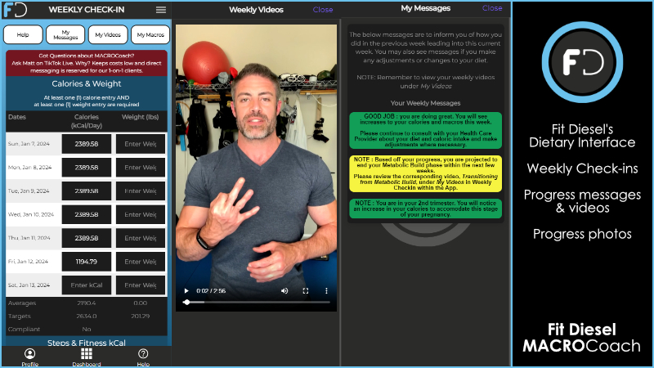Click the calories field for Sun, Jan 7

[x=87, y=144]
